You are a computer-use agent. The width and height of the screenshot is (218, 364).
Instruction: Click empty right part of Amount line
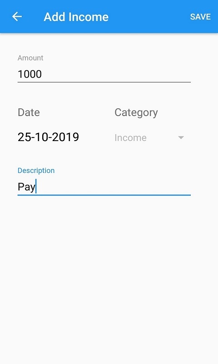pos(139,74)
